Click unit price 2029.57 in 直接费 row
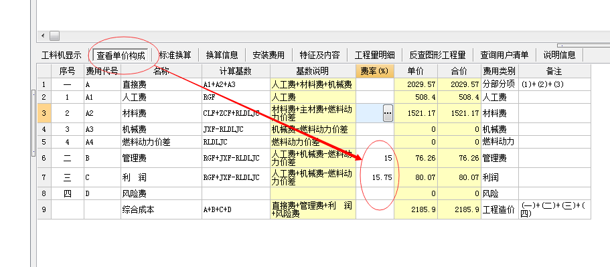 [416, 84]
